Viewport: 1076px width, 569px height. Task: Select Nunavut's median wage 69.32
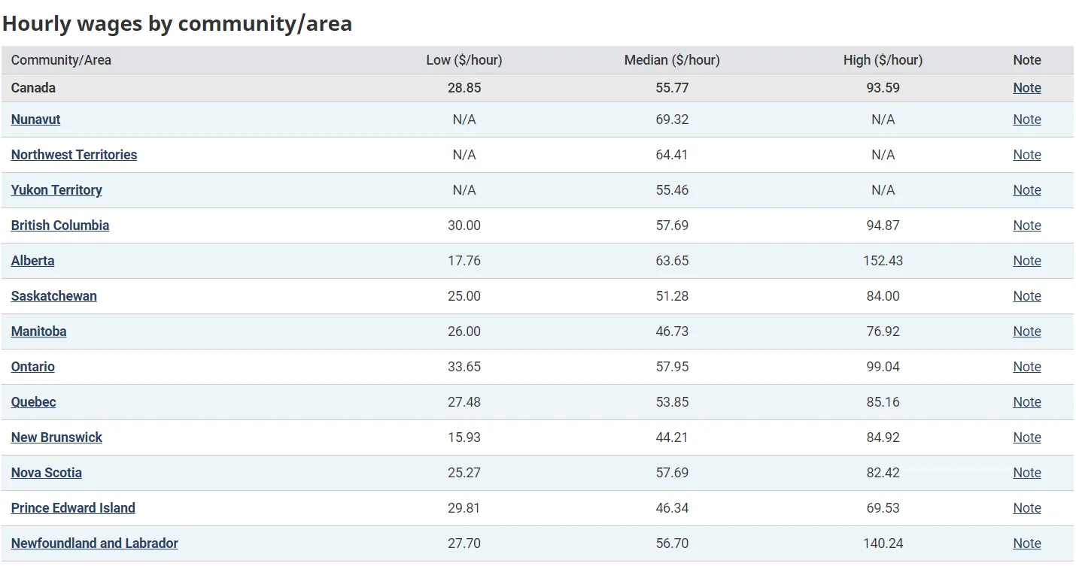tap(672, 120)
